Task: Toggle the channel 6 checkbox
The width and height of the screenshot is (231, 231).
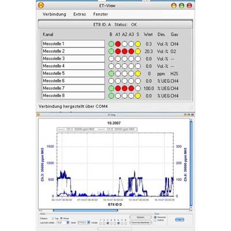Action: pos(118,223)
